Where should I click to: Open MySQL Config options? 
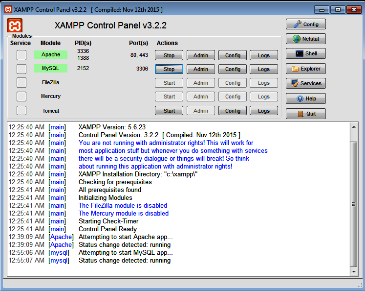click(233, 69)
